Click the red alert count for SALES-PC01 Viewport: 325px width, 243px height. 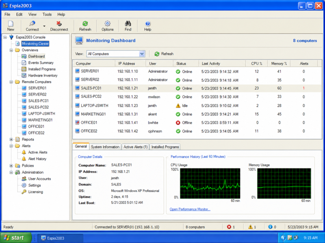pyautogui.click(x=303, y=88)
